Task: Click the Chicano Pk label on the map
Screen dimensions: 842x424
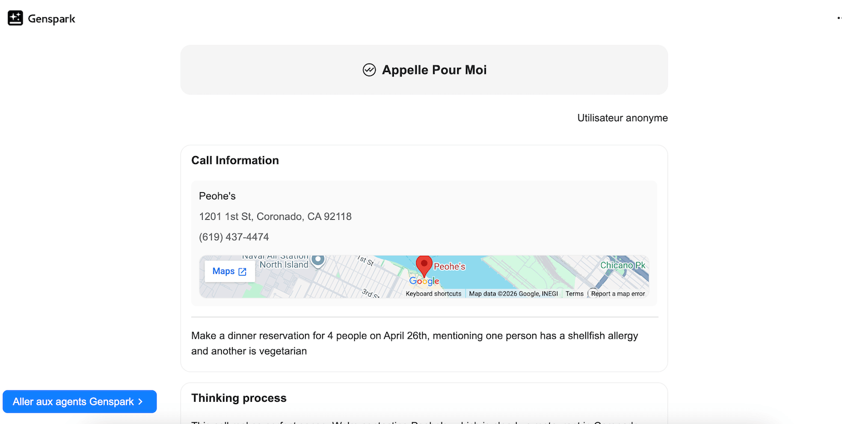Action: coord(622,265)
